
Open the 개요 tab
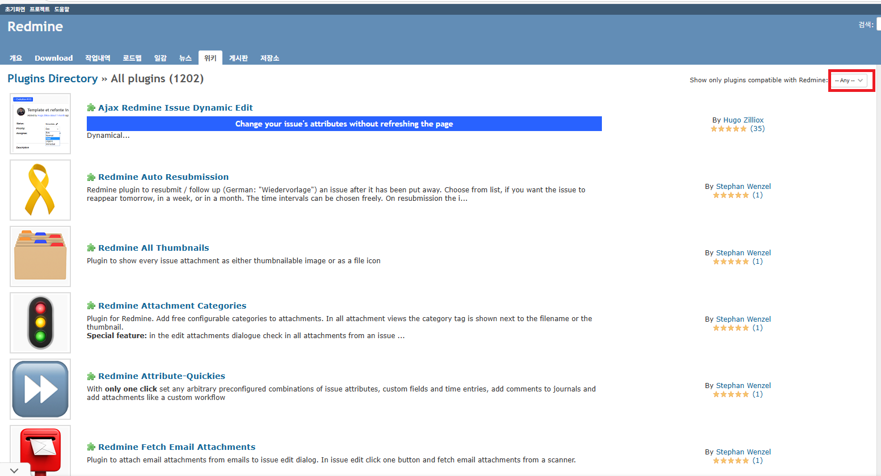[x=16, y=58]
